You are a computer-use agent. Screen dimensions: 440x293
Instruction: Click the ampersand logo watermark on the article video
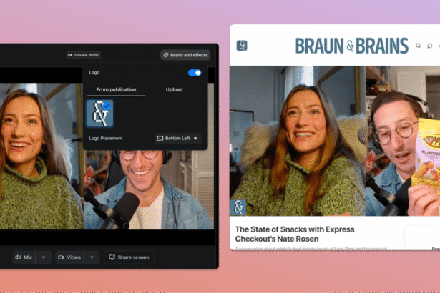[238, 207]
